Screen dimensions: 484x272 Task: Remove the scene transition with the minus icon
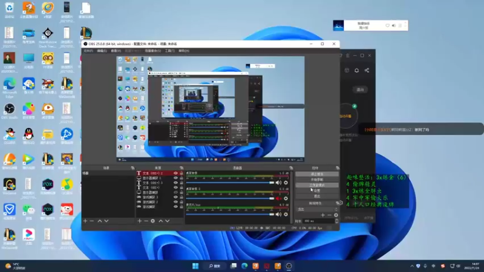point(329,215)
